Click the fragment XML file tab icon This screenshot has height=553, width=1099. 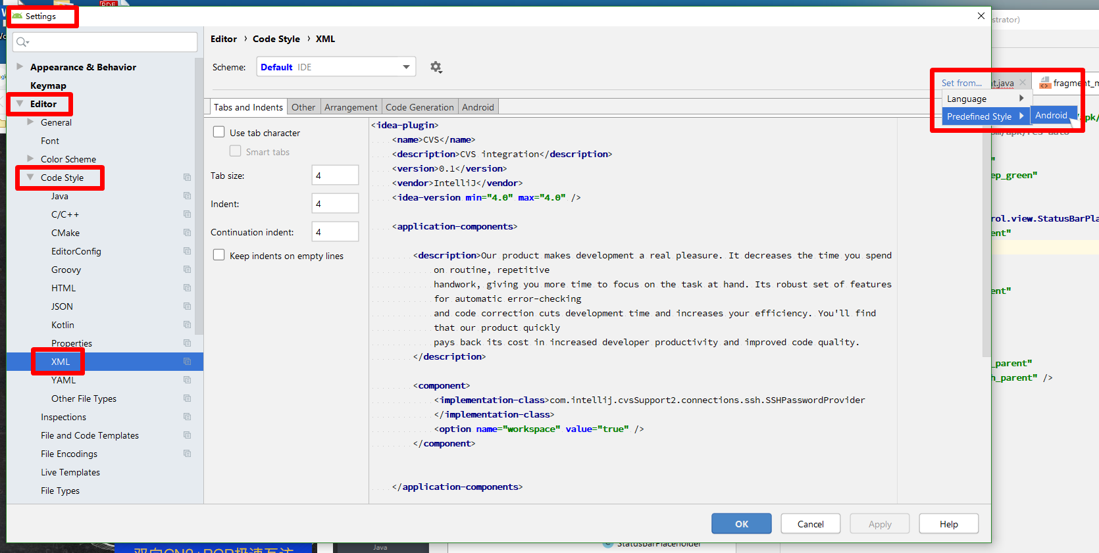1044,82
